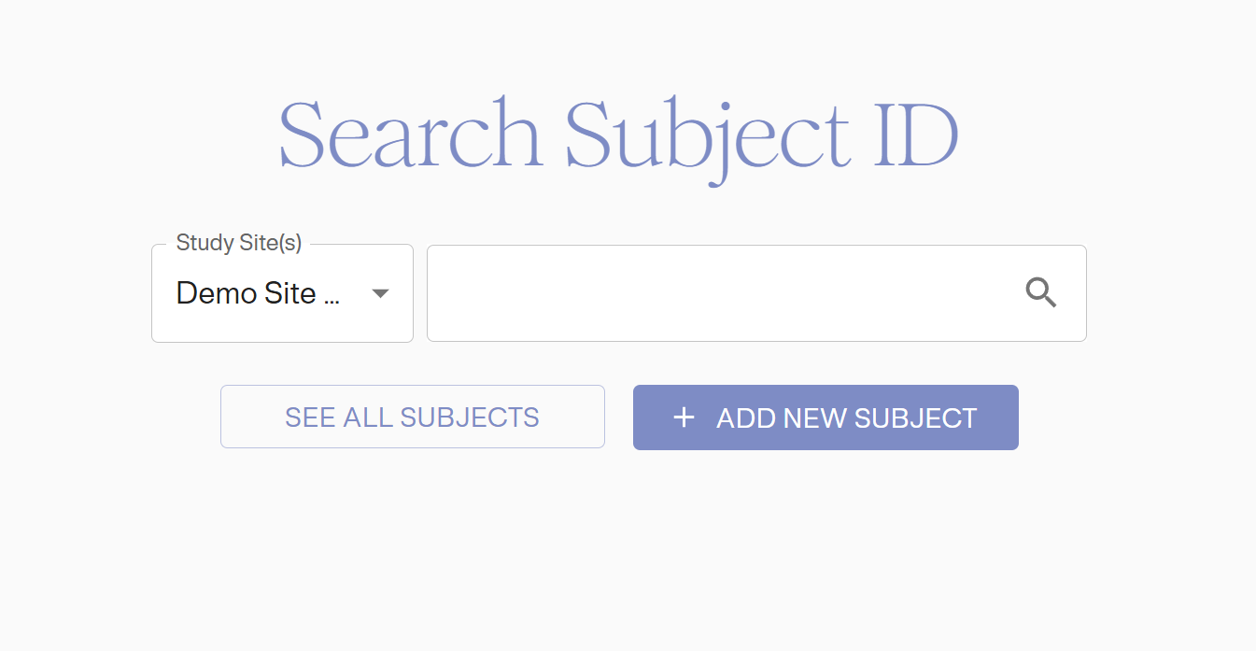The height and width of the screenshot is (651, 1256).
Task: Click the "ADD NEW SUBJECT" text label
Action: [x=846, y=417]
